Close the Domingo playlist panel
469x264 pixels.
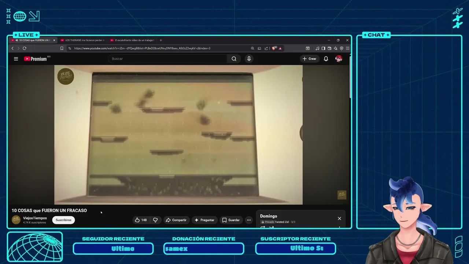(339, 219)
